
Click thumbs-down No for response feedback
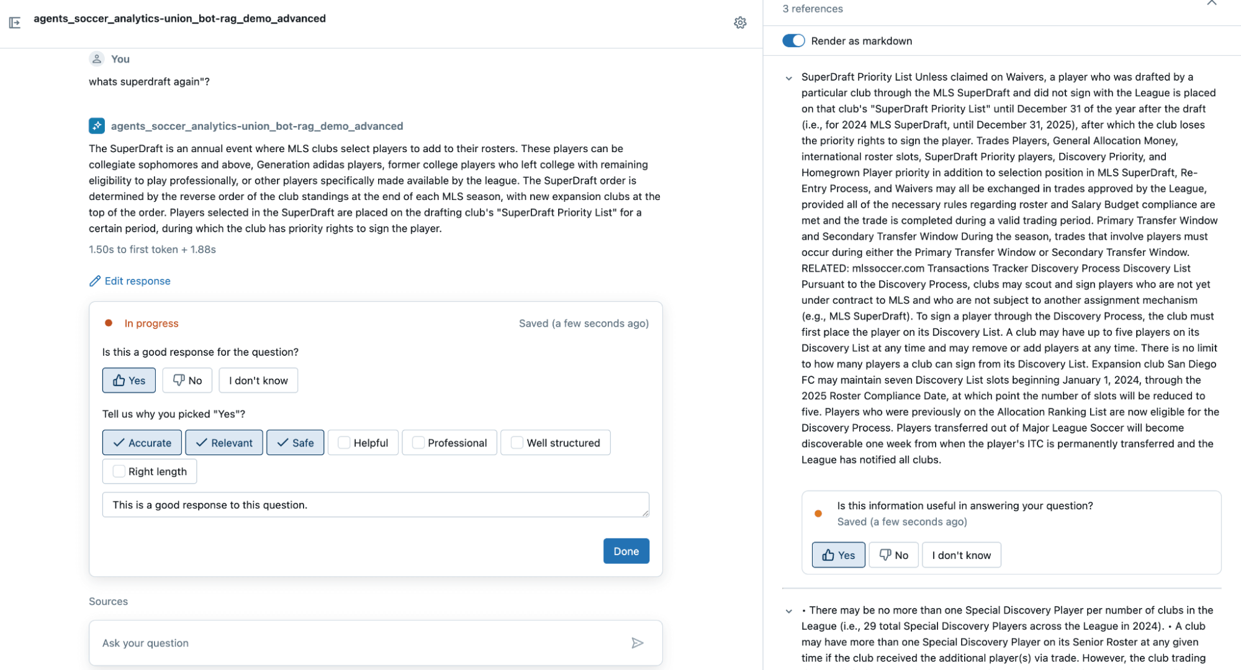point(187,381)
